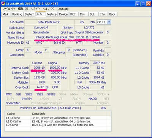Click the x86 architecture field
The image size is (152, 138).
click(x=103, y=108)
